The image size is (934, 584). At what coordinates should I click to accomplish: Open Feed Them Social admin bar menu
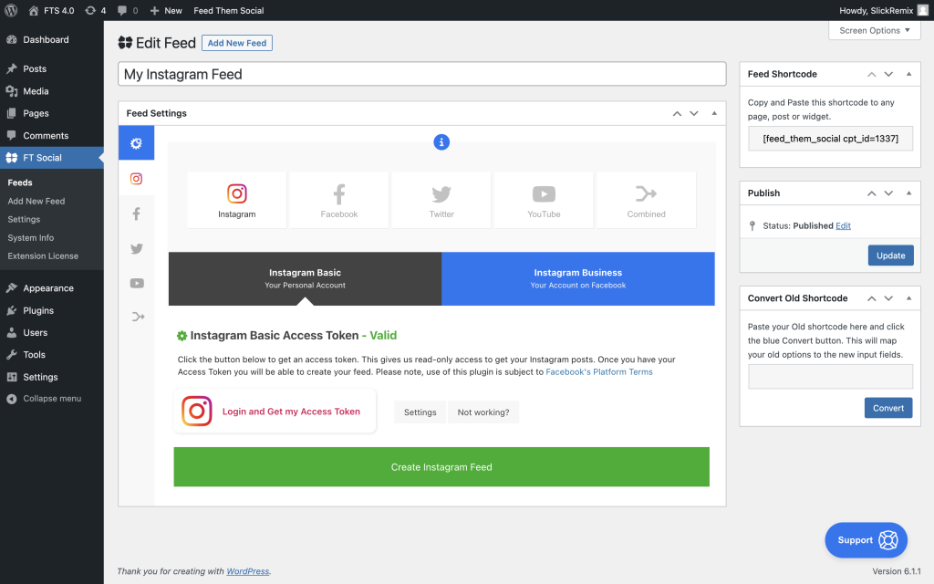pyautogui.click(x=229, y=10)
